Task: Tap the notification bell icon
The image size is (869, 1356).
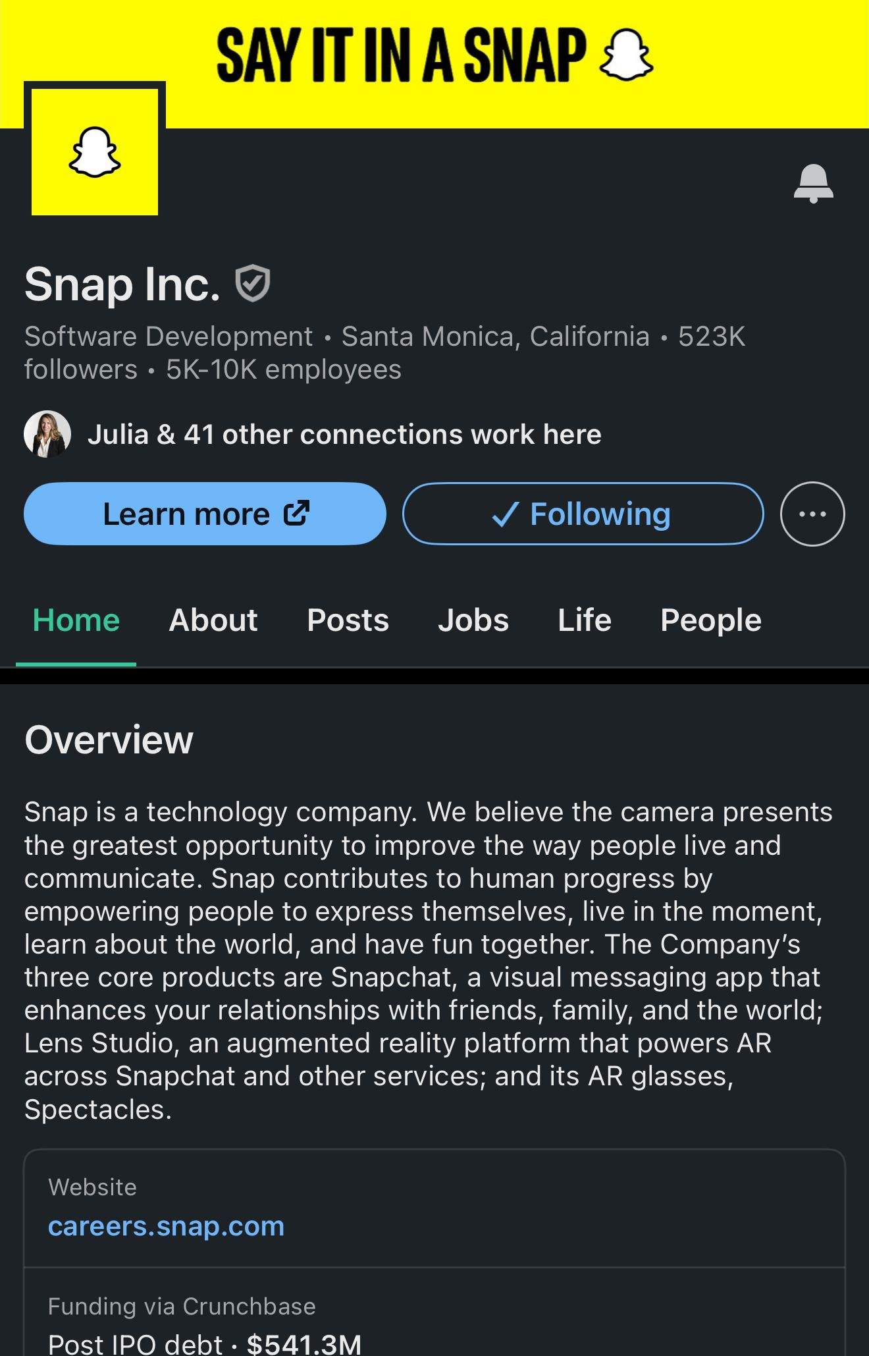Action: point(813,183)
